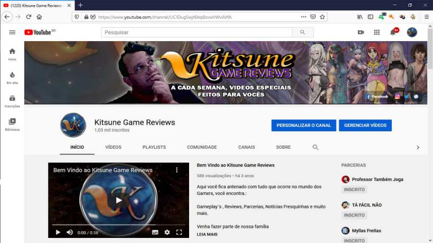Open the notifications bell

[x=393, y=32]
